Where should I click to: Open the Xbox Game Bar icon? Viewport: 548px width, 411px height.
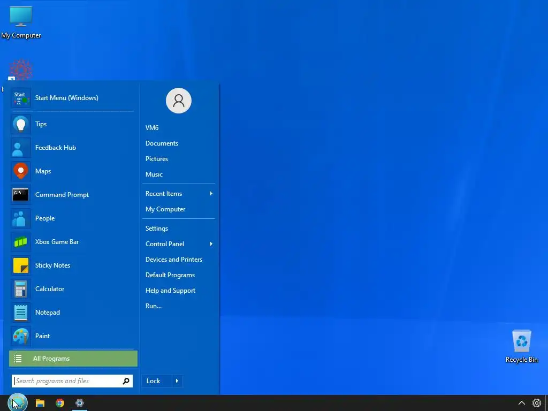click(21, 242)
